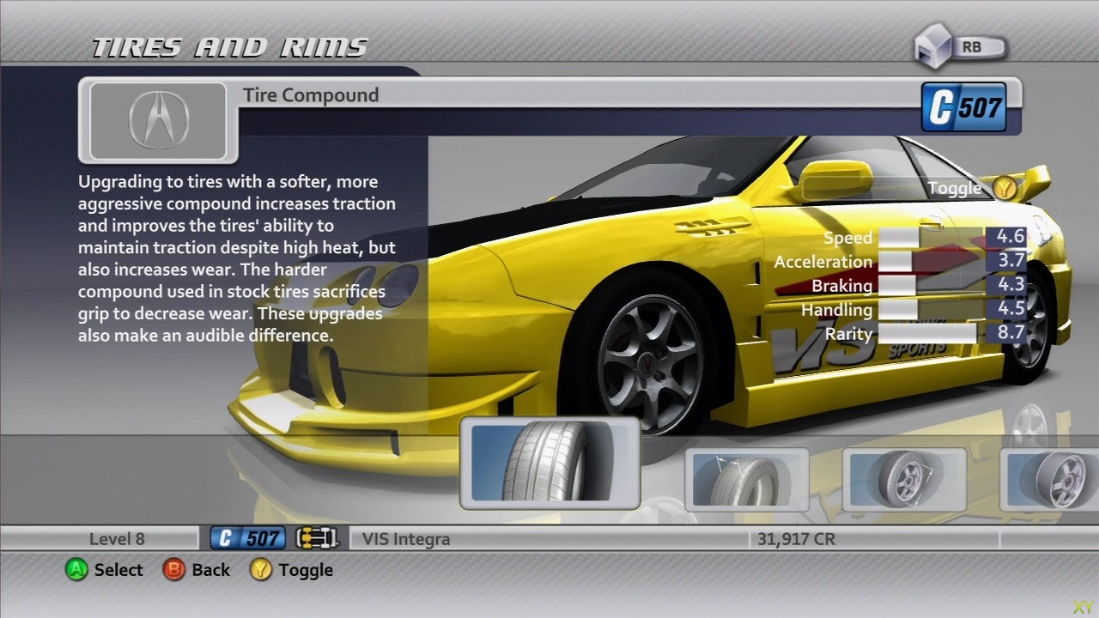Click the C 507 class badge at top right
1099x618 pixels.
pyautogui.click(x=963, y=107)
